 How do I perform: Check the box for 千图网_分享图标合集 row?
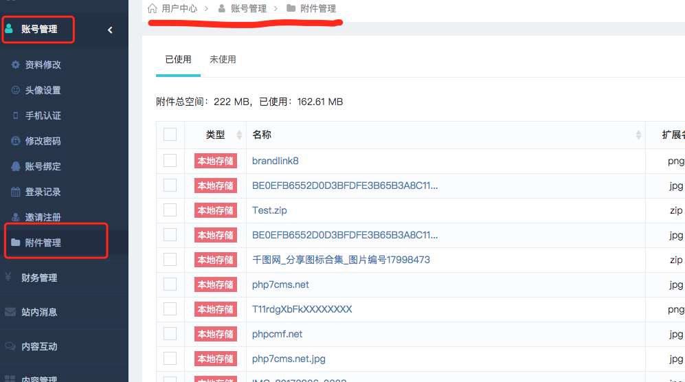tap(170, 259)
